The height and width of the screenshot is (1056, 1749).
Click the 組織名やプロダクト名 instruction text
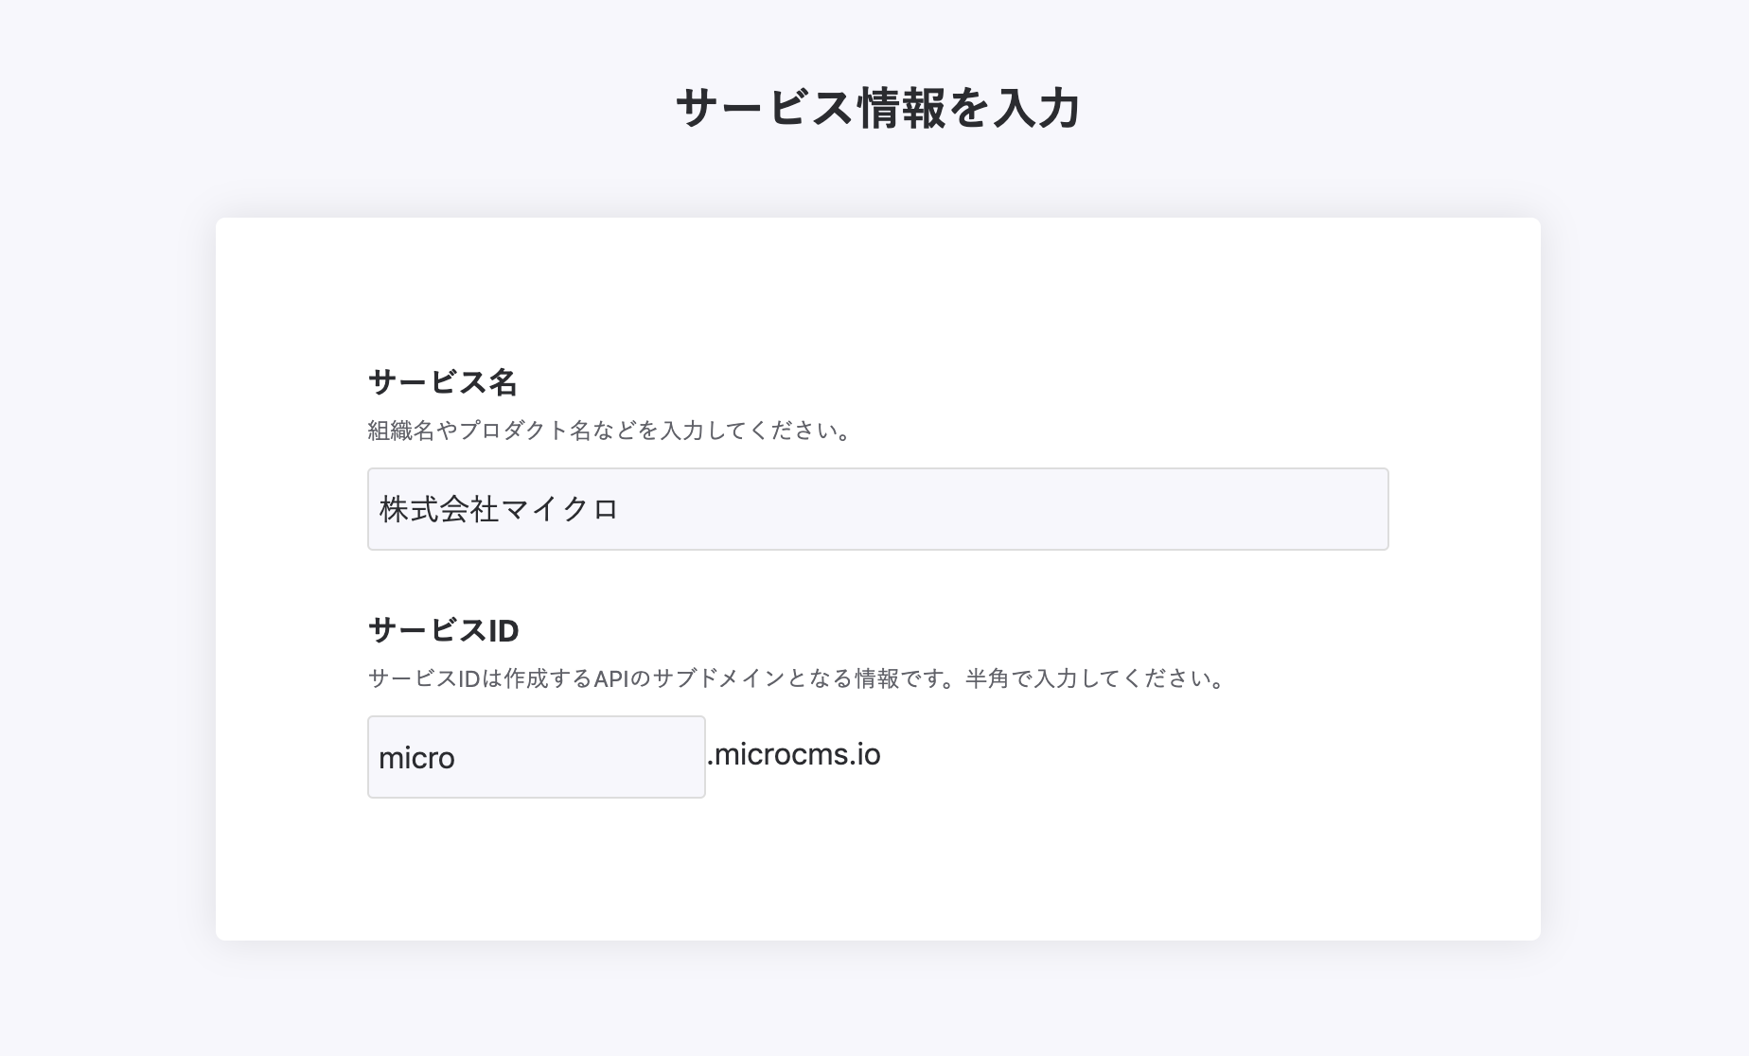[609, 431]
